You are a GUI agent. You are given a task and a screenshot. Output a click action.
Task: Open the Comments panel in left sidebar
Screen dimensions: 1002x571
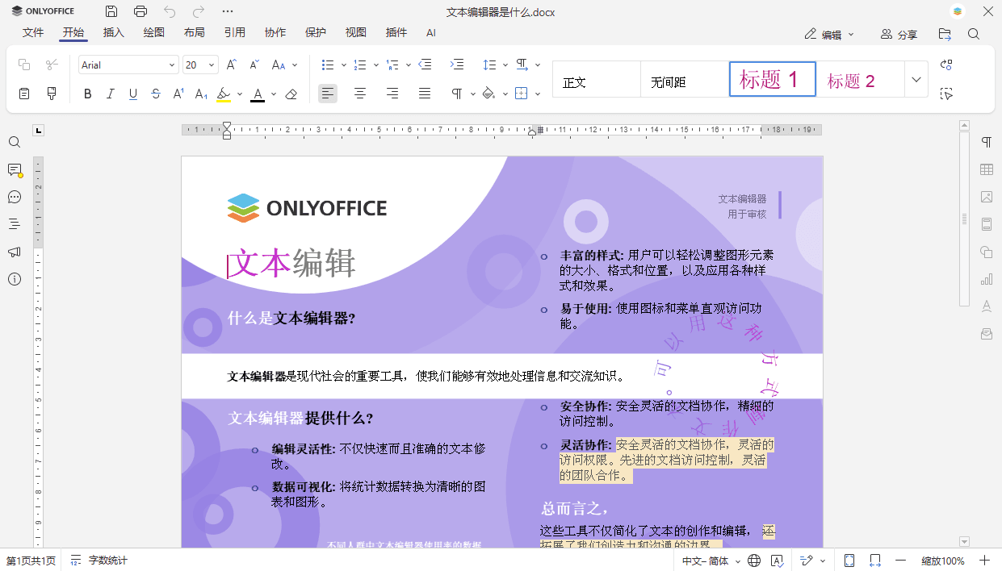pos(15,169)
